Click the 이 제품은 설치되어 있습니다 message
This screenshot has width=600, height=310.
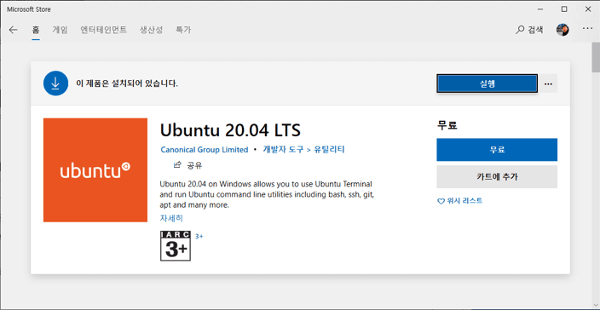coord(127,83)
